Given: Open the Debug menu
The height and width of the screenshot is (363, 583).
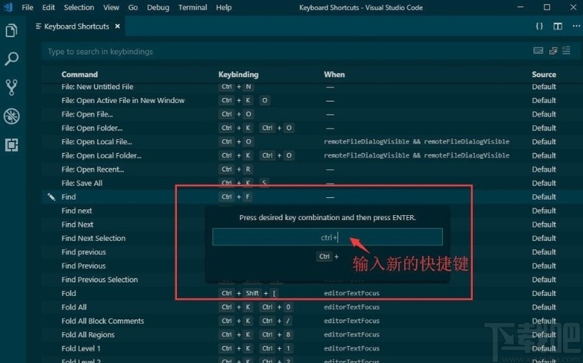Looking at the screenshot, I should (x=158, y=7).
